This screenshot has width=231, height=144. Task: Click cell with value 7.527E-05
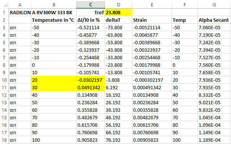coord(214,57)
